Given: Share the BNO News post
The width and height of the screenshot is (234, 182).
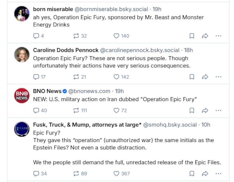Looking at the screenshot, I should [205, 110].
